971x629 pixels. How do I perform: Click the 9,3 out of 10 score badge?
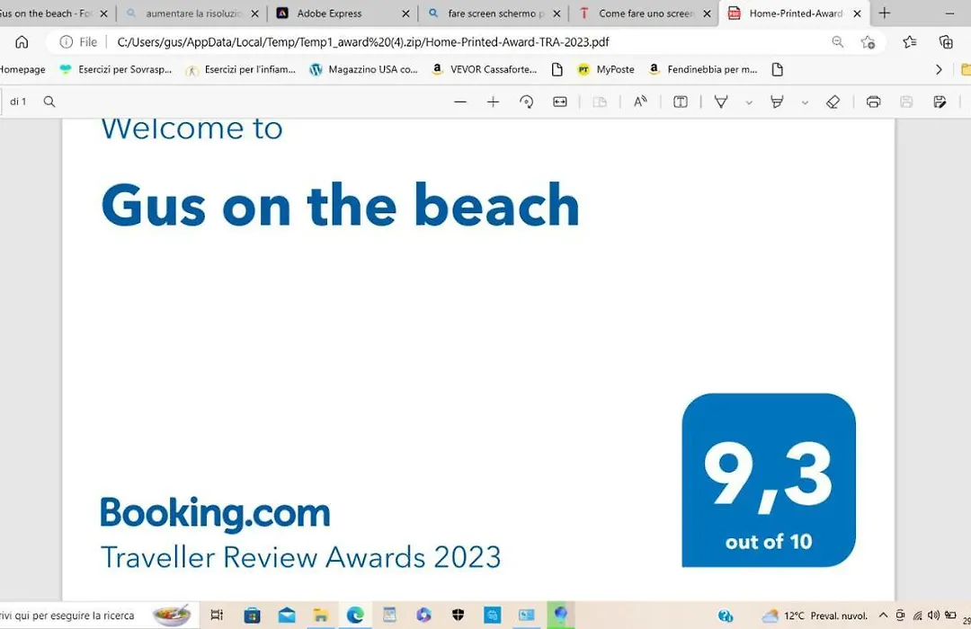pyautogui.click(x=769, y=480)
